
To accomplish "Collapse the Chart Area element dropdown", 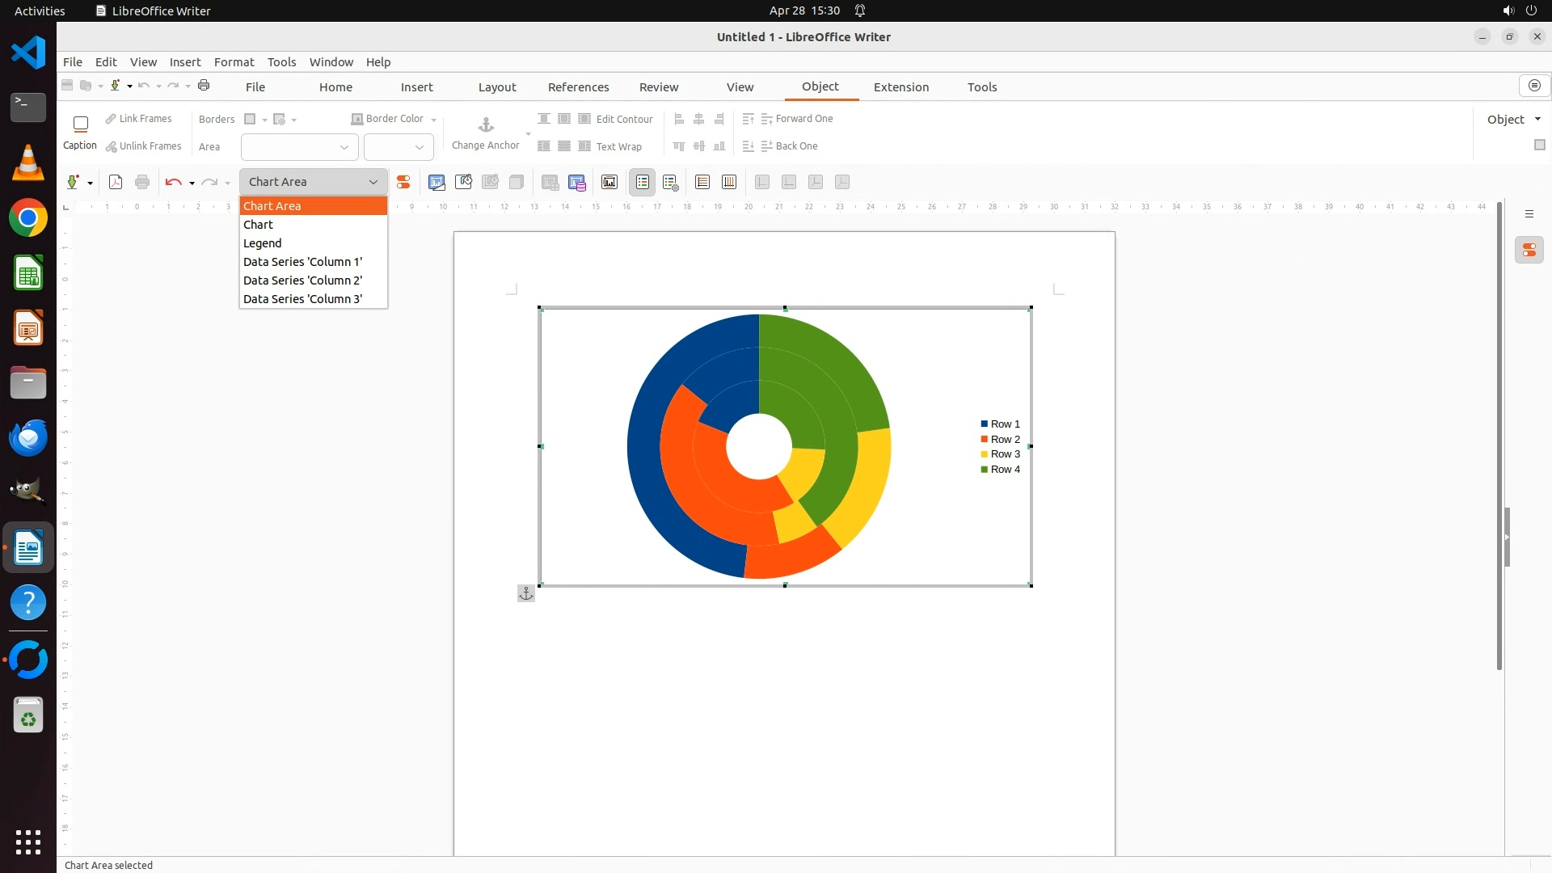I will [373, 183].
